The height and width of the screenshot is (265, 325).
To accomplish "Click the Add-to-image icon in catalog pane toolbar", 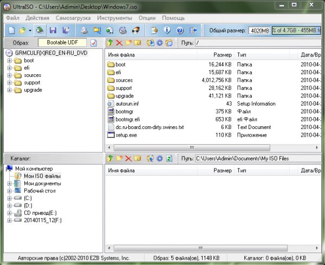I will [151, 158].
